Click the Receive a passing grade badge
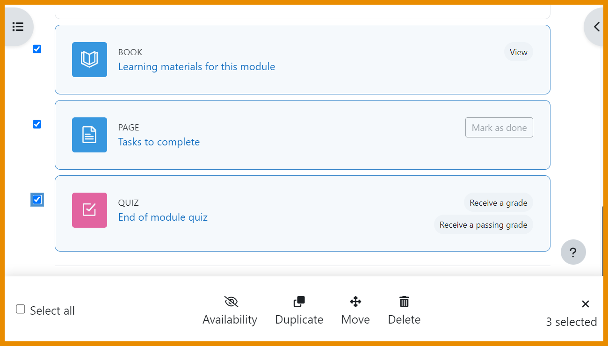 coord(483,224)
